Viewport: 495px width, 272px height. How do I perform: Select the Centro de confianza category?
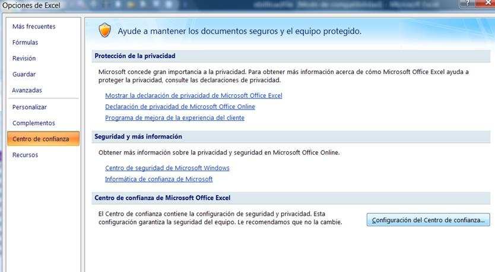pyautogui.click(x=43, y=139)
